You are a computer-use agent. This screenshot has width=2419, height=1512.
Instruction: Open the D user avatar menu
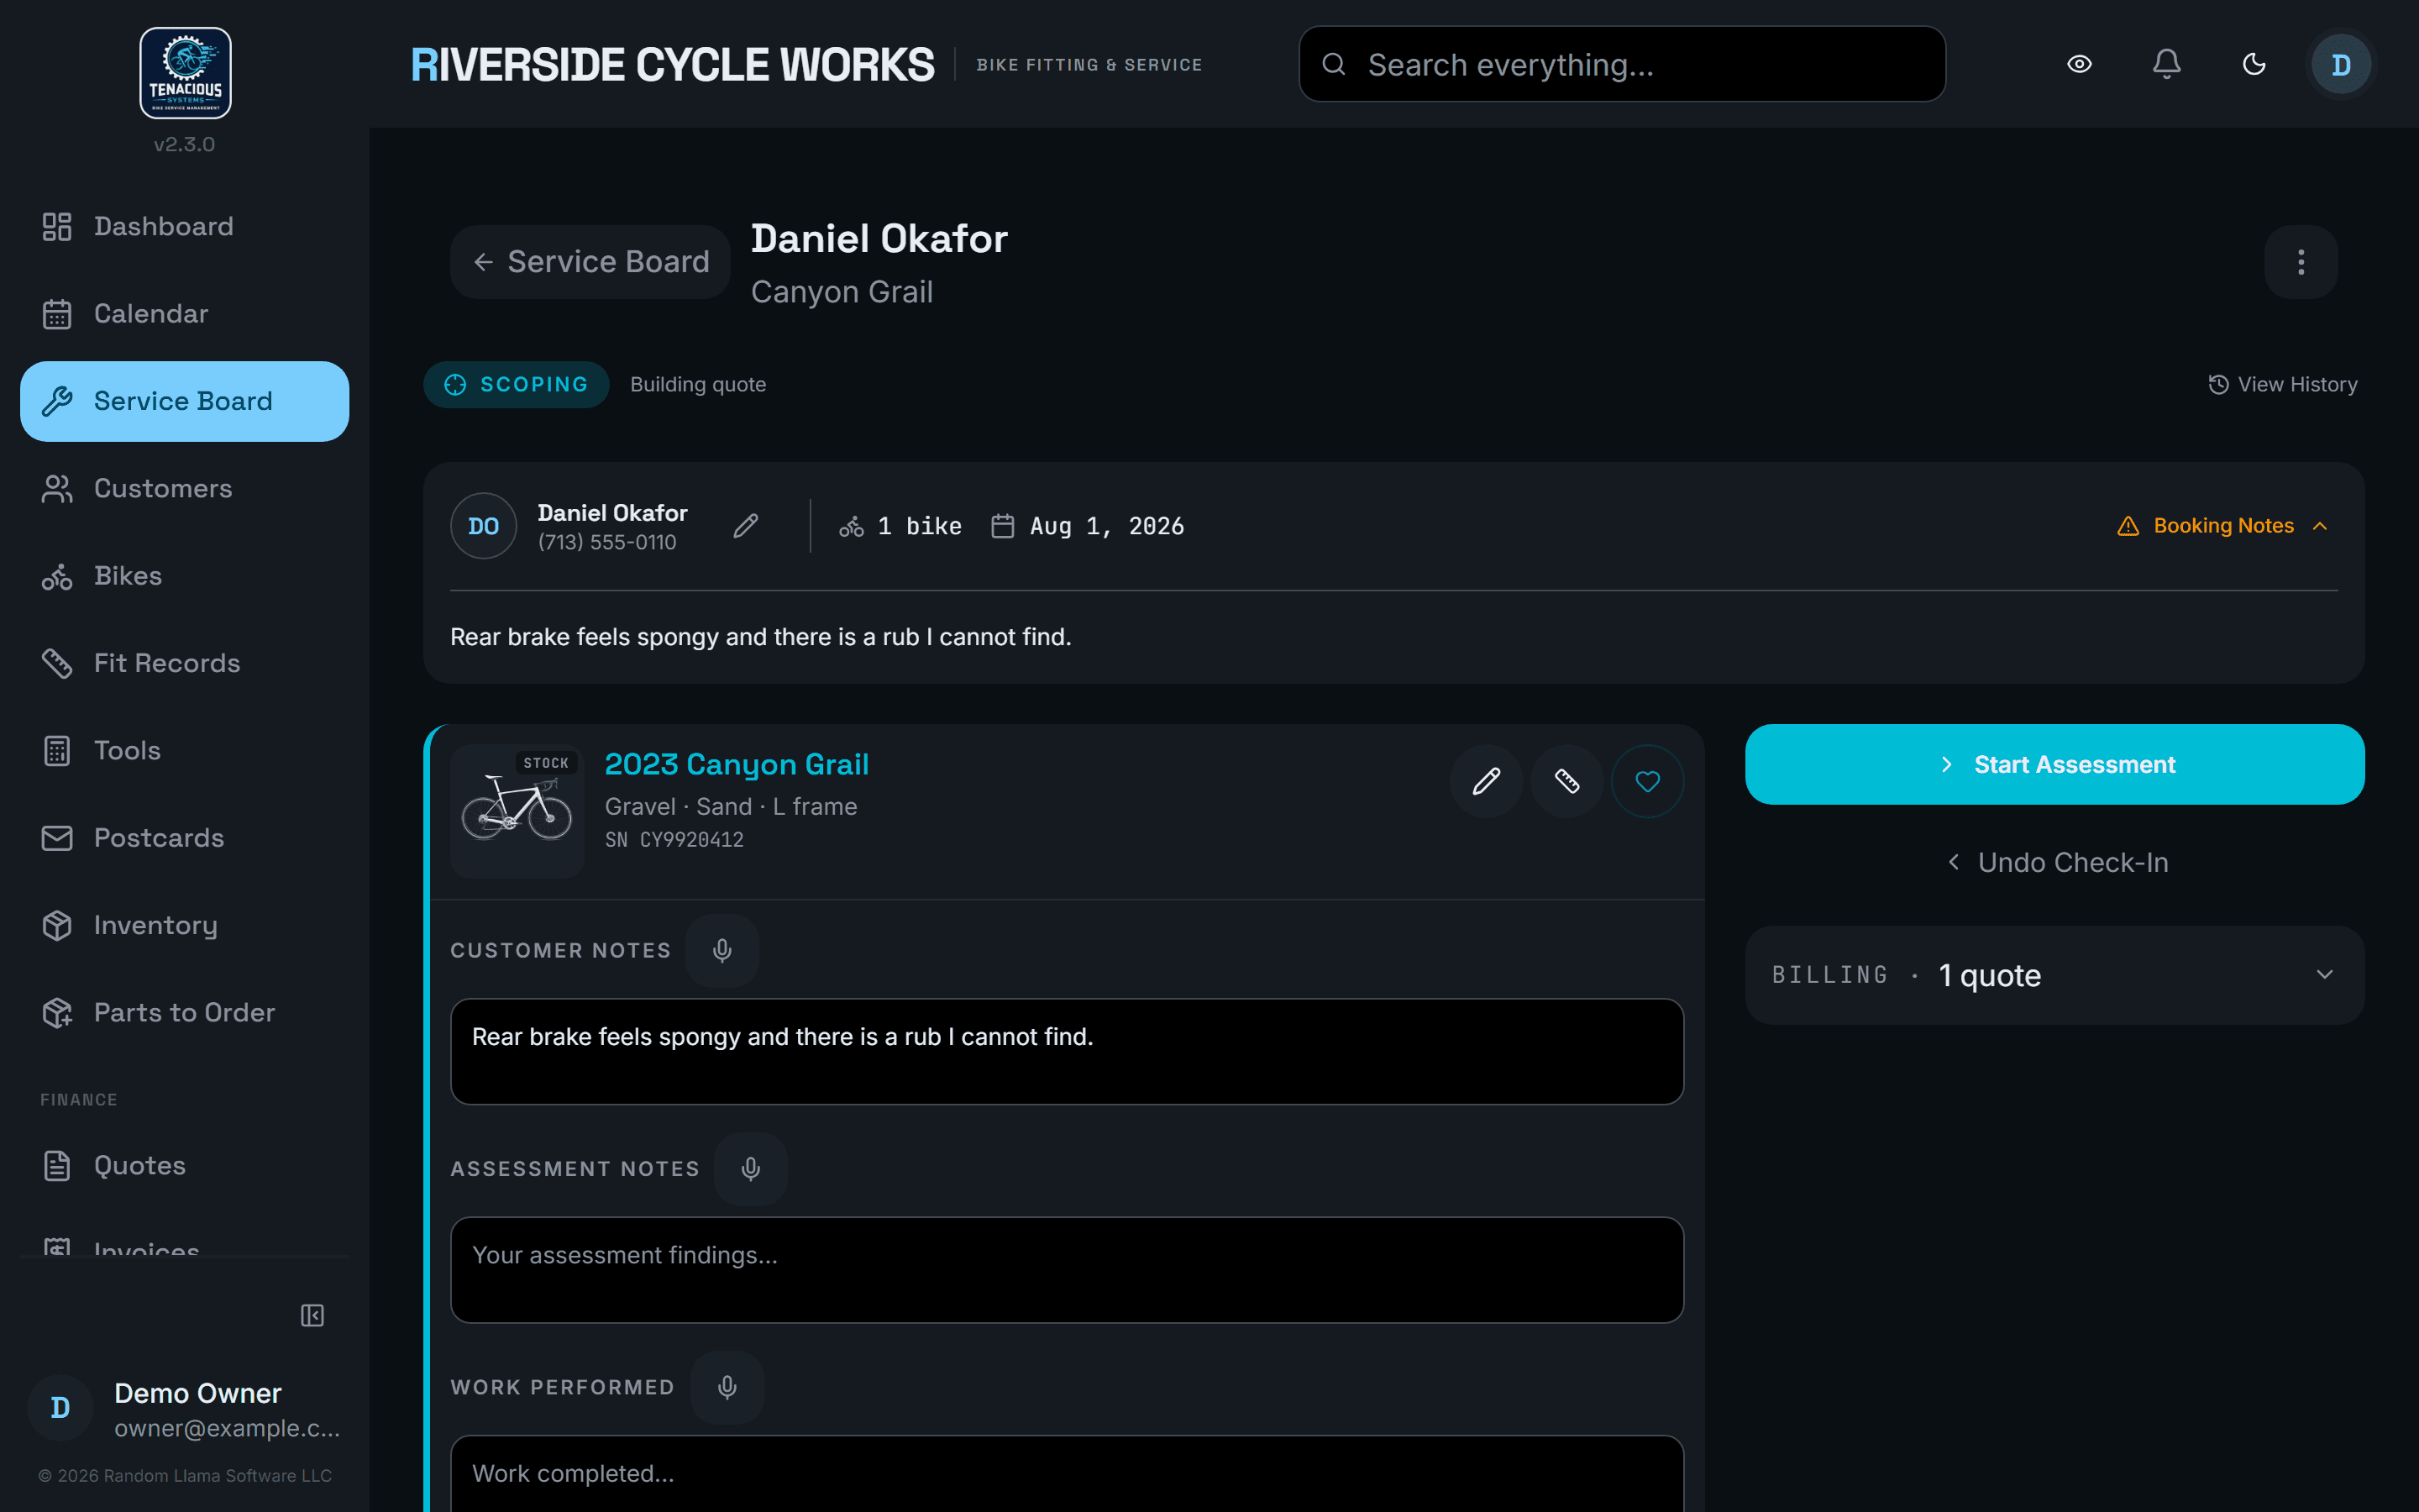2341,64
